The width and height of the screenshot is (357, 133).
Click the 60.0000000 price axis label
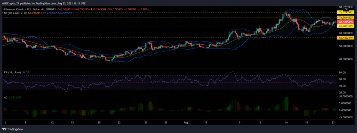coord(346,33)
